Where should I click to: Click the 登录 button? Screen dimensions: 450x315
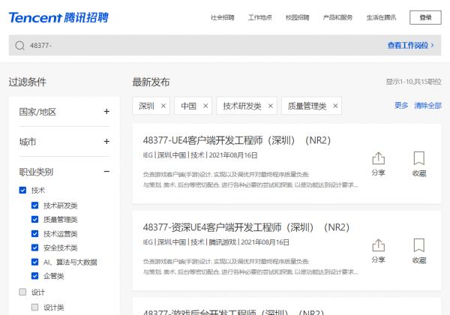[425, 17]
